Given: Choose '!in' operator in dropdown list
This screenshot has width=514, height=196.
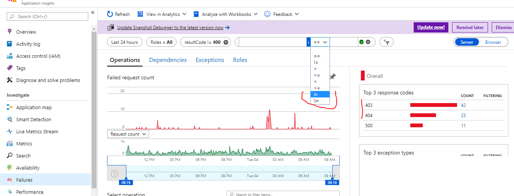Looking at the screenshot, I should (320, 101).
